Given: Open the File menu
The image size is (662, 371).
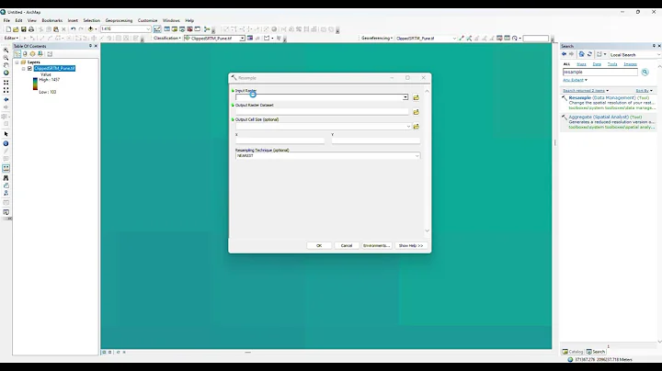Looking at the screenshot, I should point(6,20).
